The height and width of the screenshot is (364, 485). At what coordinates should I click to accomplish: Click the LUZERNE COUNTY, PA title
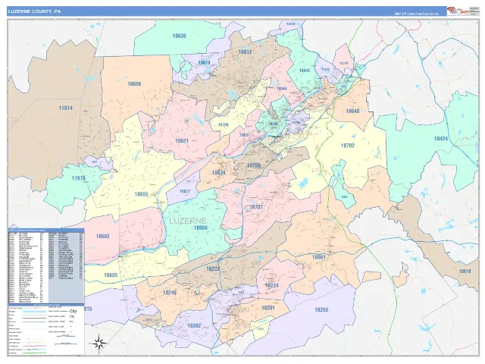(34, 11)
